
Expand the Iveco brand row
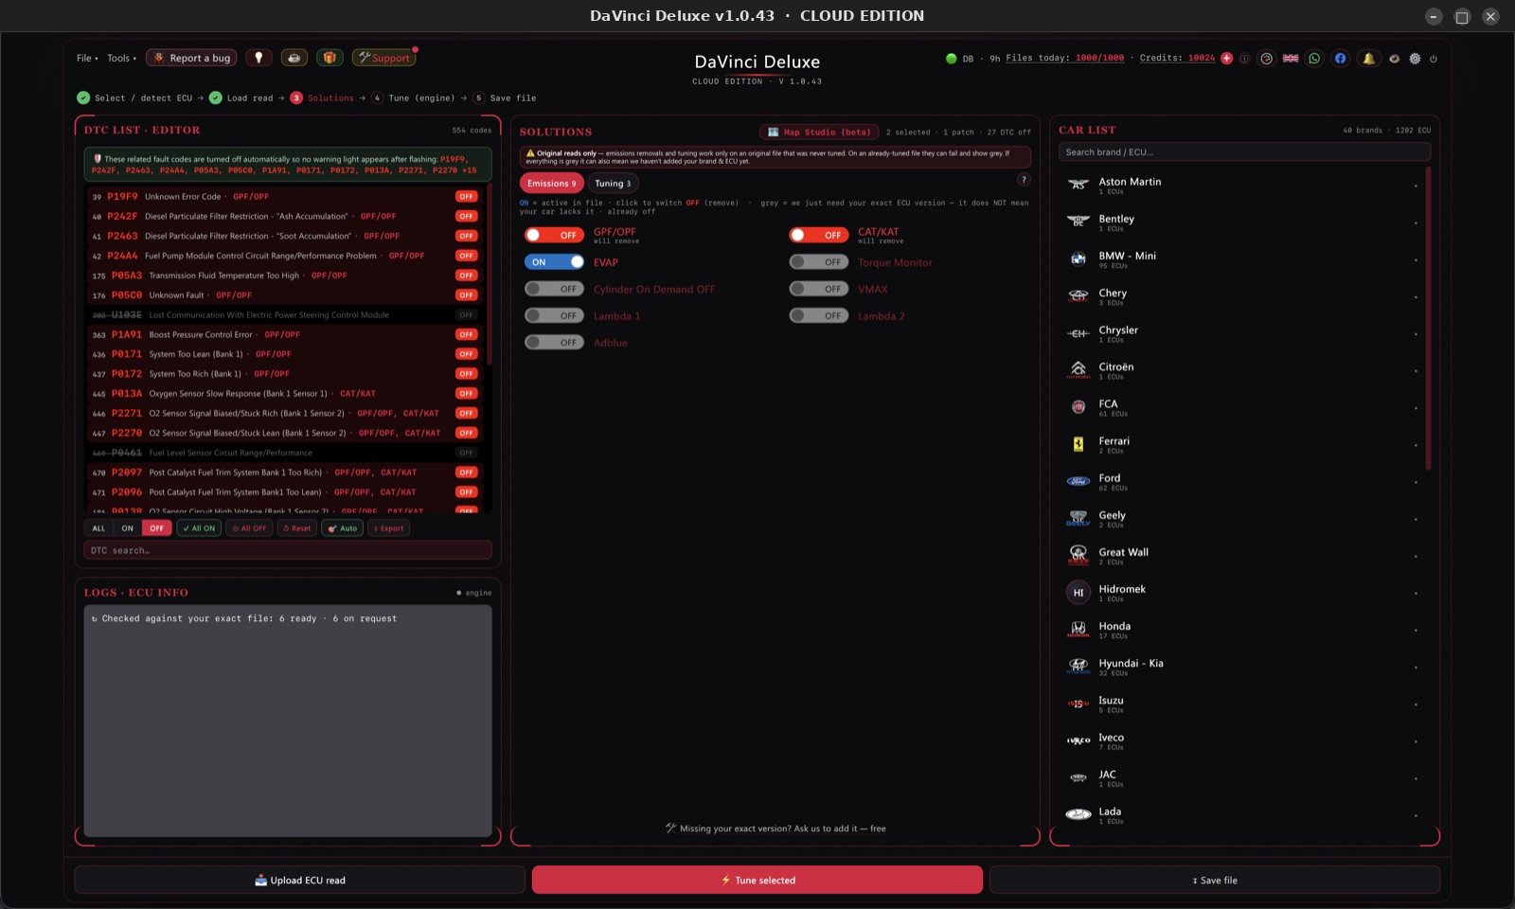point(1242,740)
